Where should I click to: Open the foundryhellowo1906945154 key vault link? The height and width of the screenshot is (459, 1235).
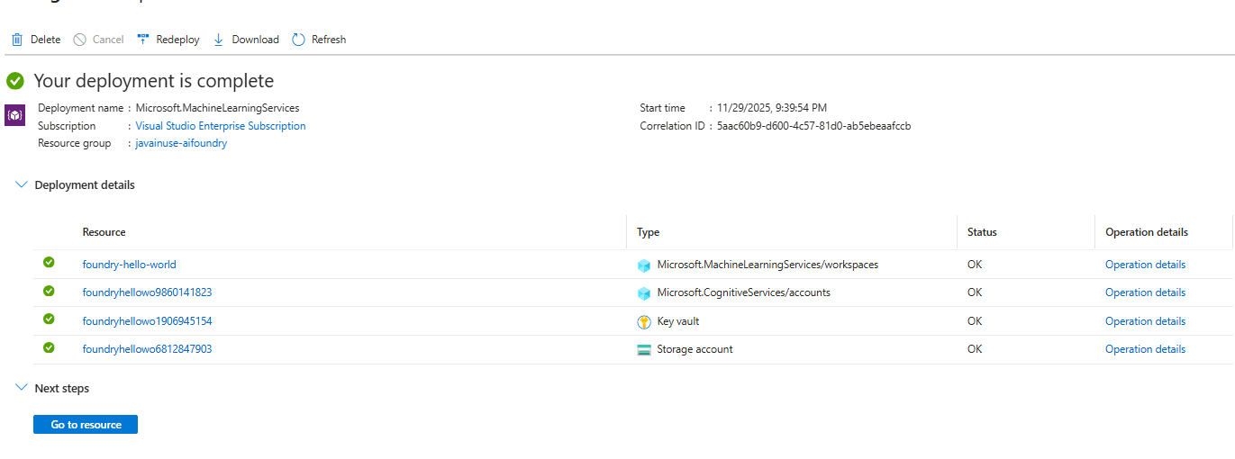[x=147, y=321]
